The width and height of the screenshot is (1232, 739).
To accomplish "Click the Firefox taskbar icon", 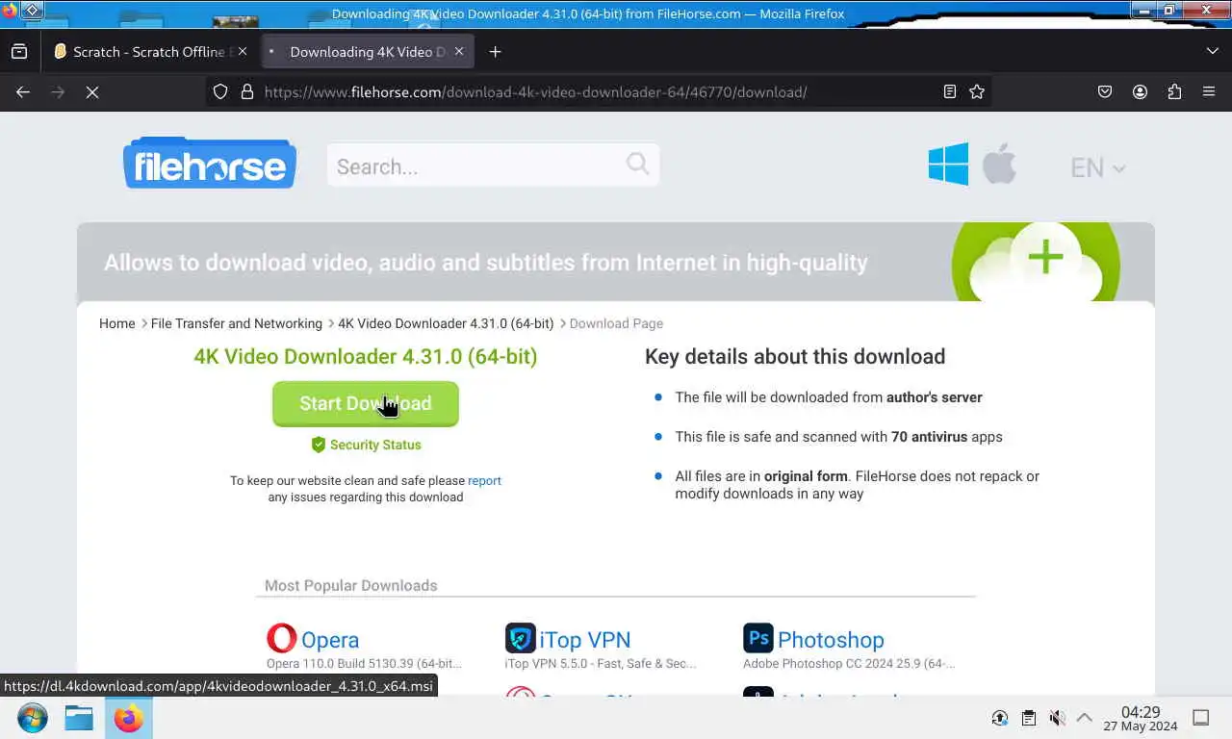I will [128, 718].
